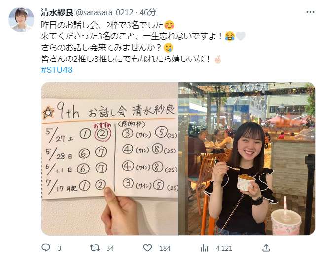Screen dimensions: 320x258
Task: Retweet the post using the arrows icon
Action: (95, 248)
